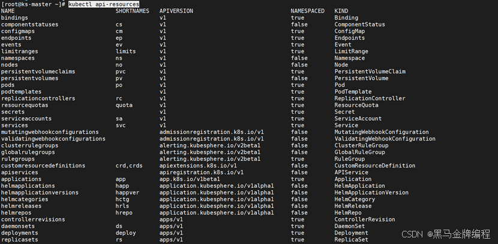498x244 pixels.
Task: Click the 'customresourcedefinitions' resource name
Action: [x=43, y=166]
